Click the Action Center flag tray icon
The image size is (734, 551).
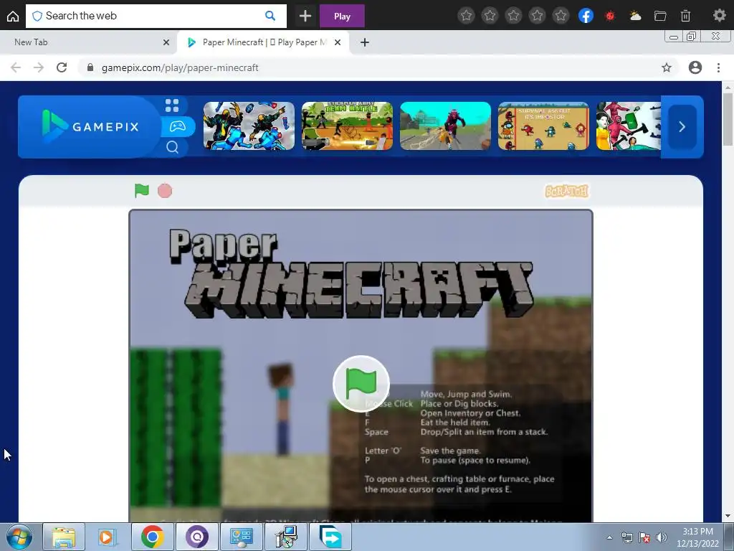644,537
